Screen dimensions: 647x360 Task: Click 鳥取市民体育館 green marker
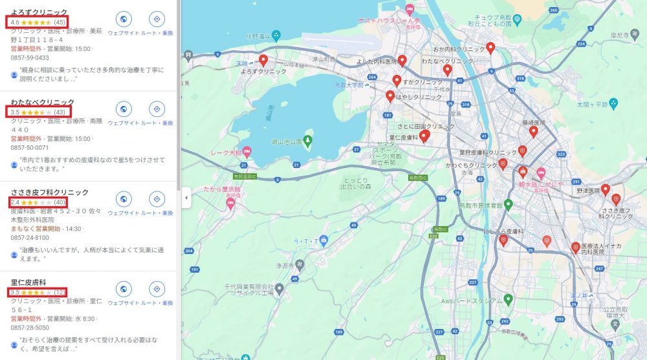pyautogui.click(x=509, y=204)
